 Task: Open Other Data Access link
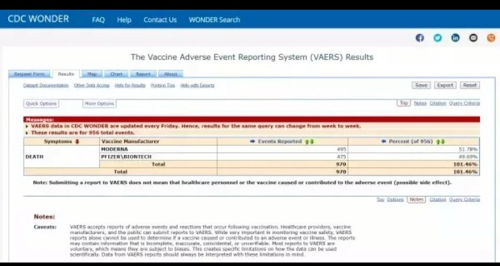tap(92, 85)
